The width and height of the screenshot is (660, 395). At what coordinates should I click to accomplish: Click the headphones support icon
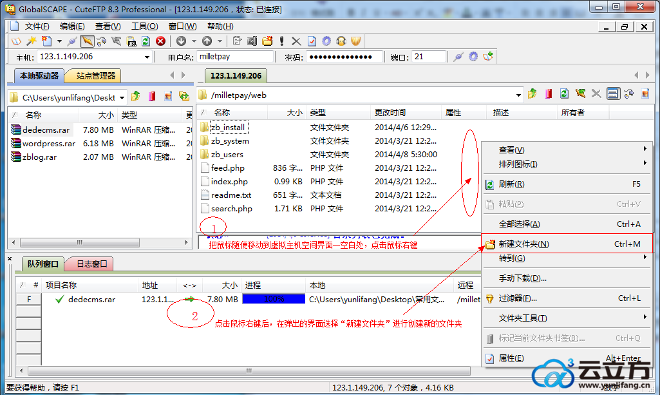pyautogui.click(x=341, y=41)
